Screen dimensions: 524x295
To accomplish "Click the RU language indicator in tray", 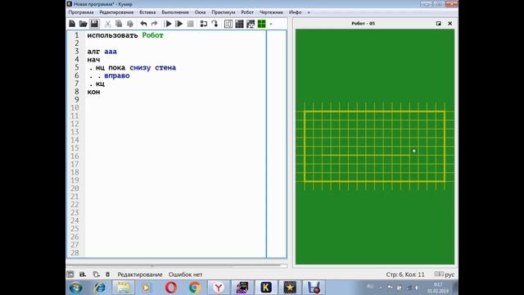I will pyautogui.click(x=370, y=287).
